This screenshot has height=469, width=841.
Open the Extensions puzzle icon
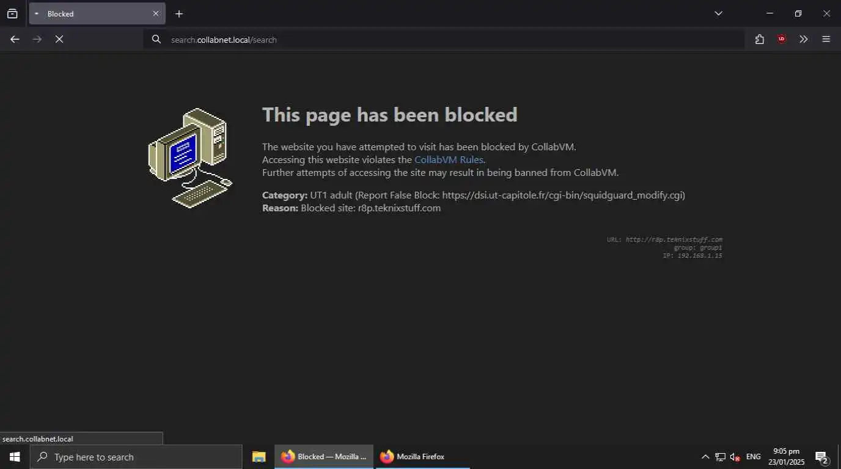point(760,39)
